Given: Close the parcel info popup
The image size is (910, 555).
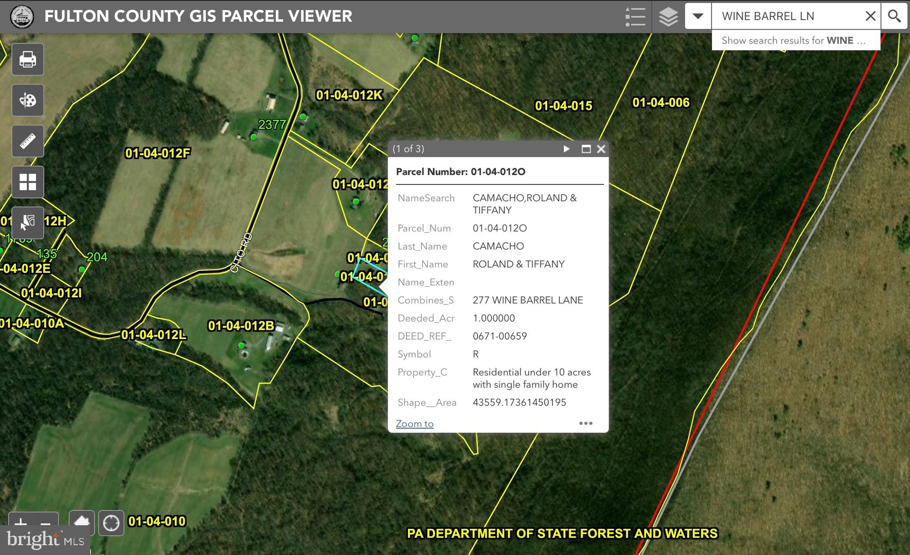Looking at the screenshot, I should click(601, 149).
